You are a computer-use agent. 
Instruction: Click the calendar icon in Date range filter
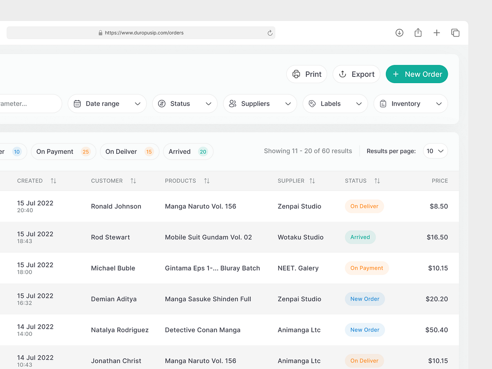click(x=77, y=103)
